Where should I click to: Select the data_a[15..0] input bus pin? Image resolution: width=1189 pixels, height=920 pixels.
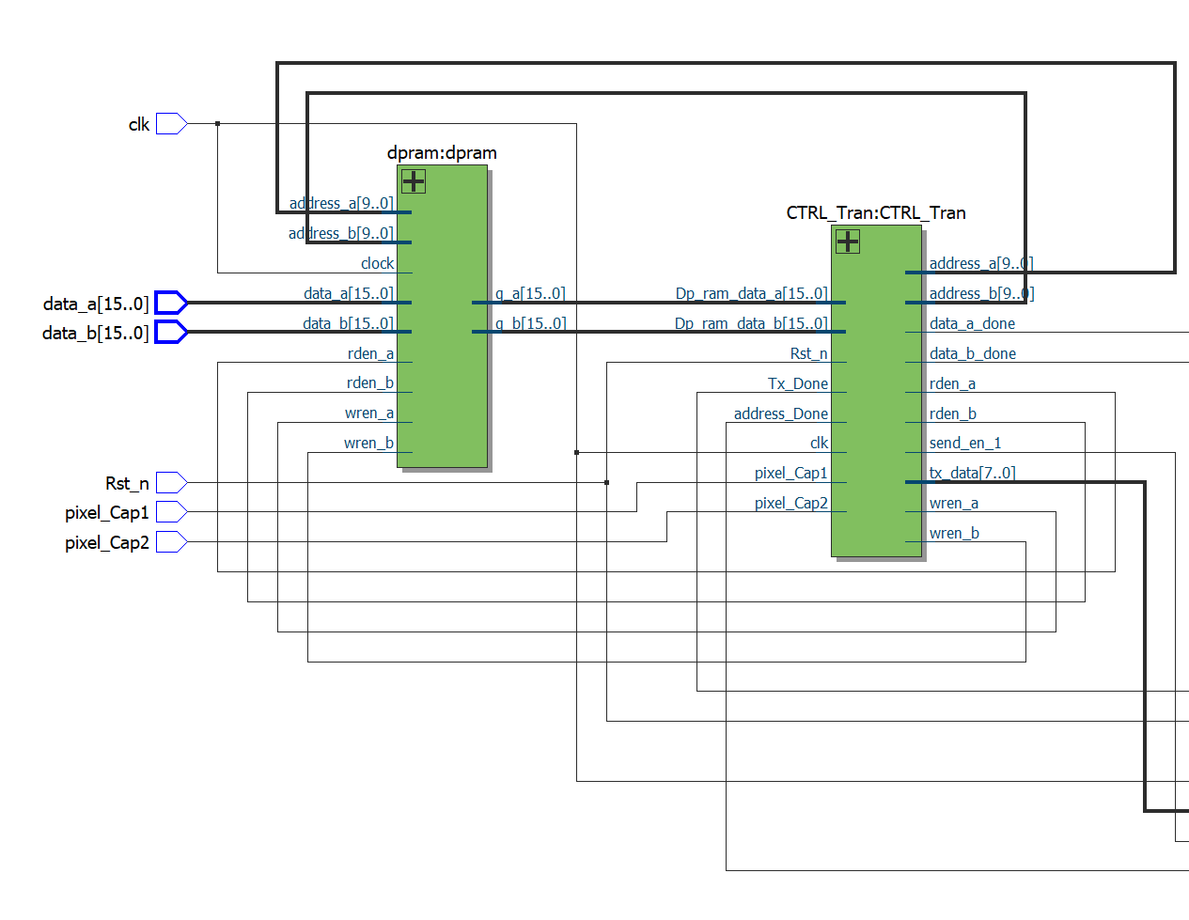click(171, 303)
